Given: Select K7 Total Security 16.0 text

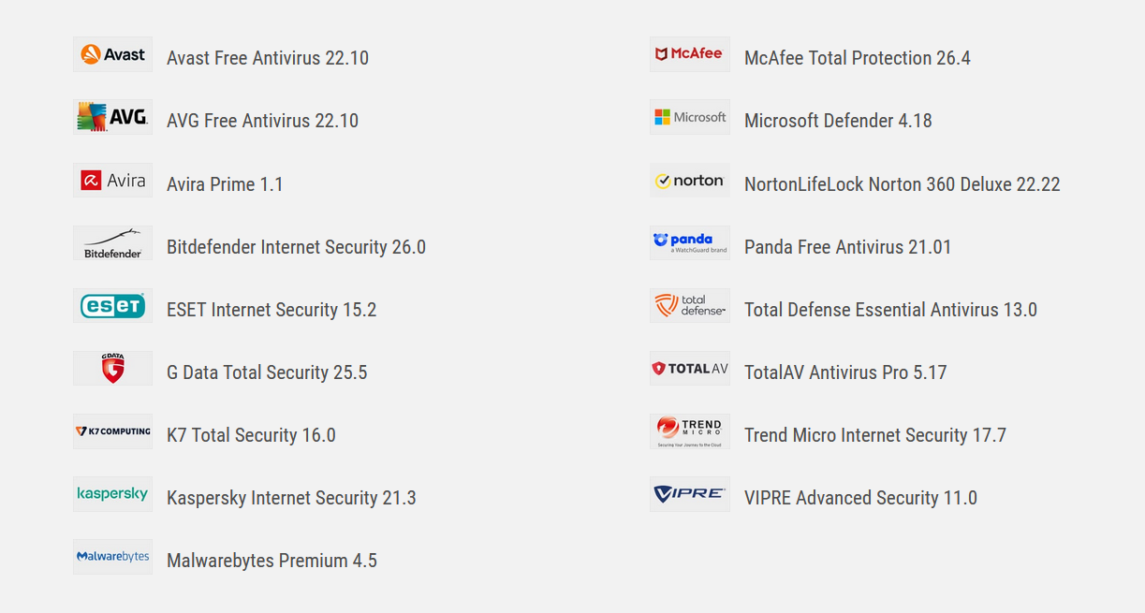Looking at the screenshot, I should point(251,435).
